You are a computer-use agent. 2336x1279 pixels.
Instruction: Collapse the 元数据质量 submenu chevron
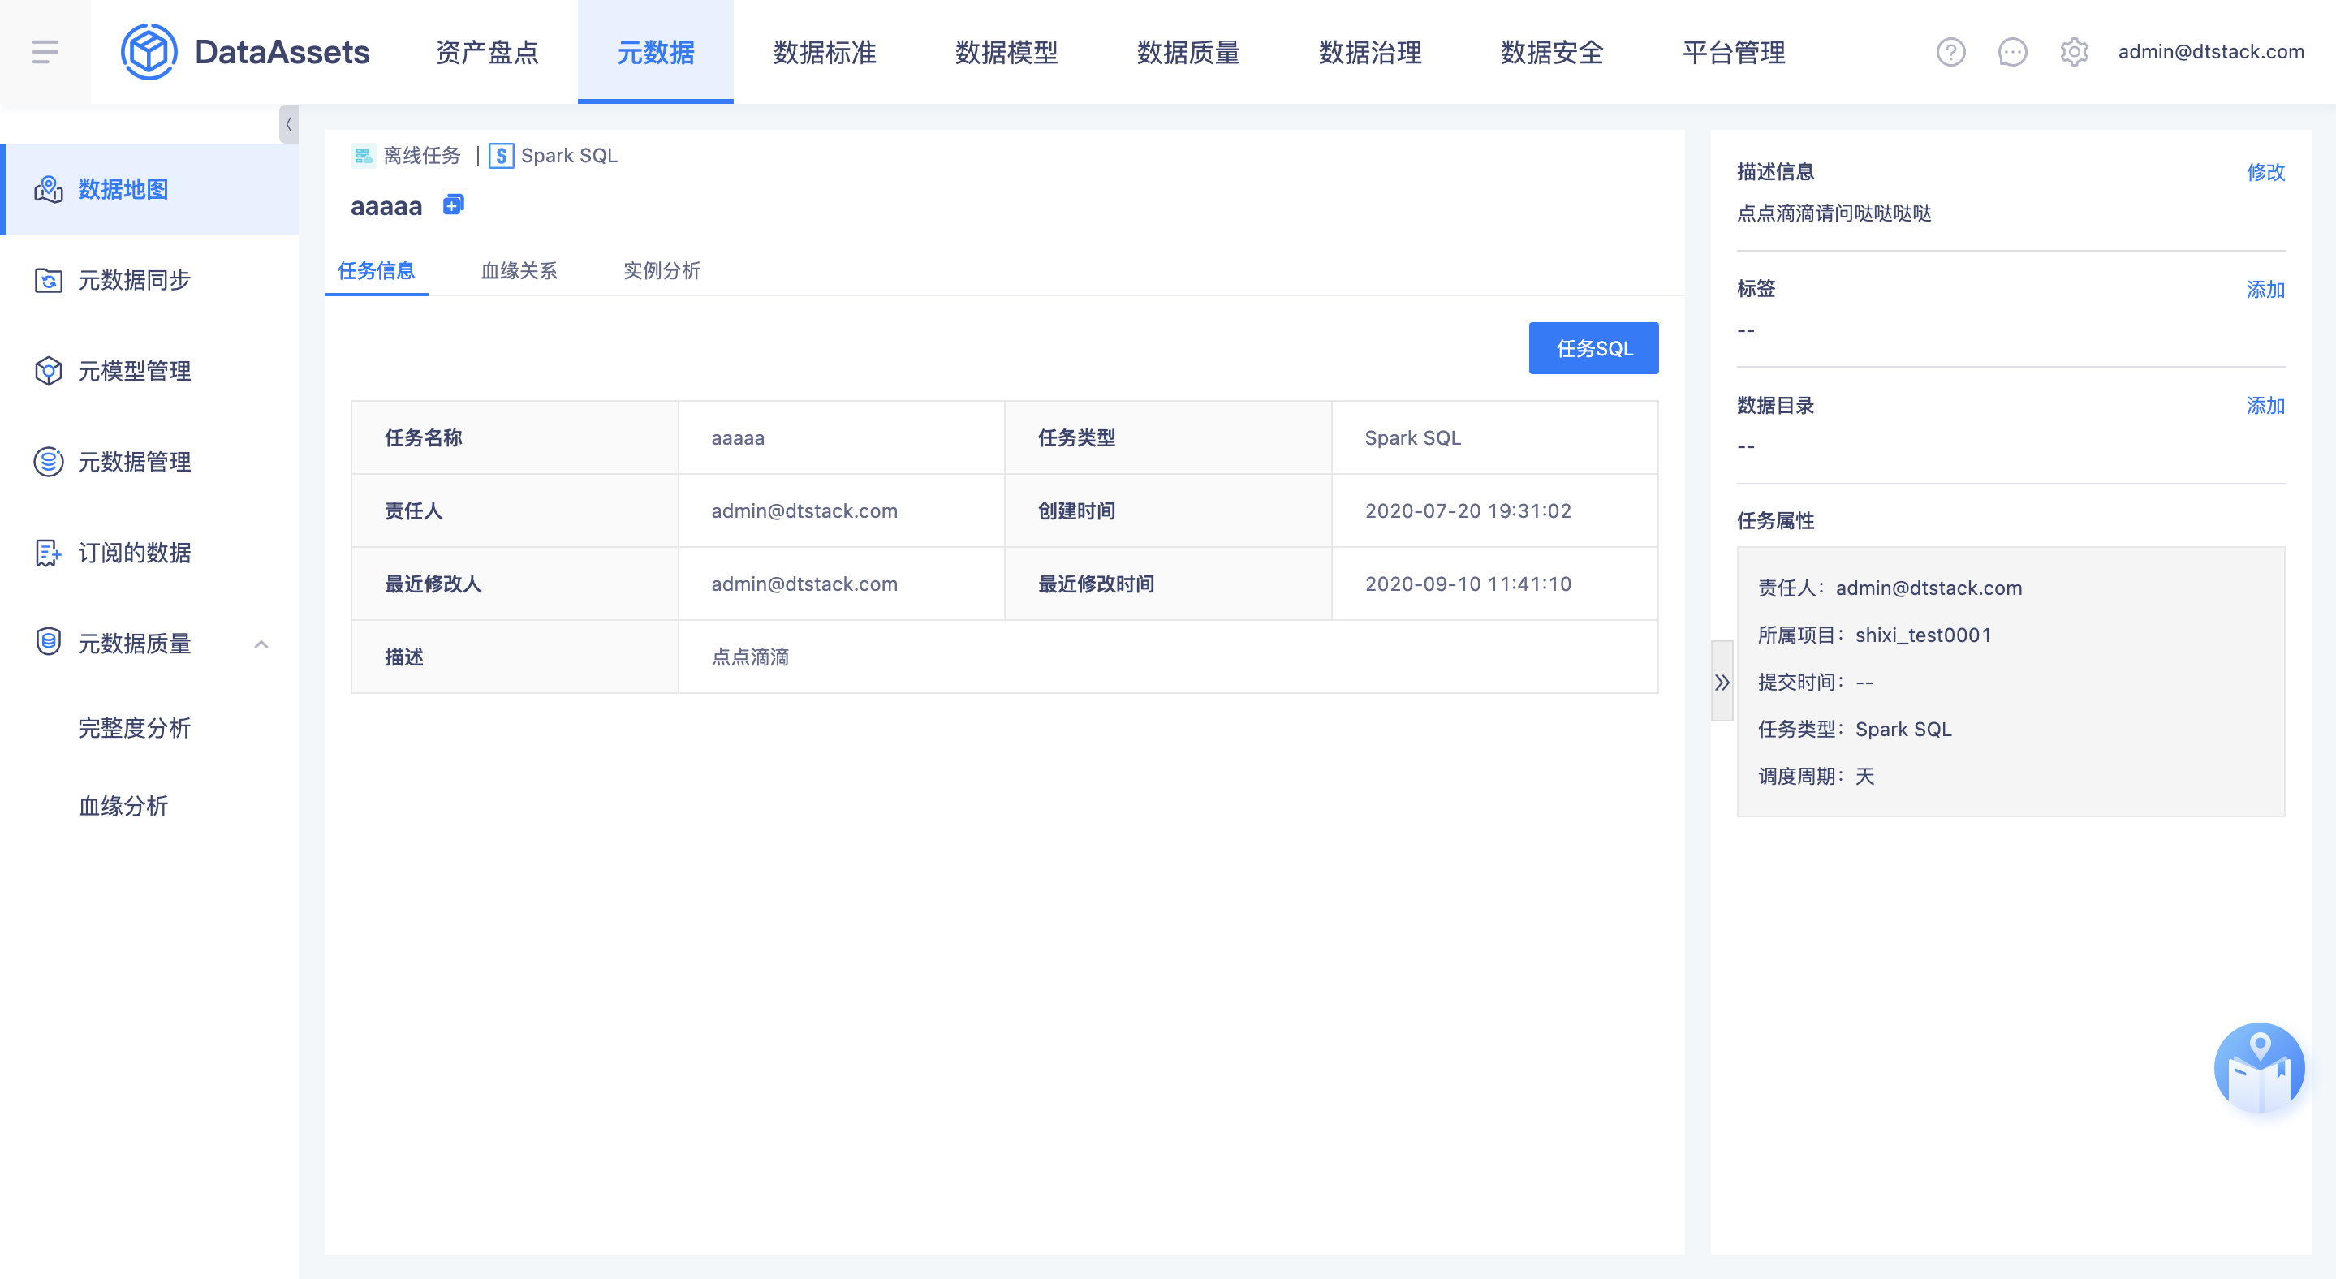[x=261, y=644]
